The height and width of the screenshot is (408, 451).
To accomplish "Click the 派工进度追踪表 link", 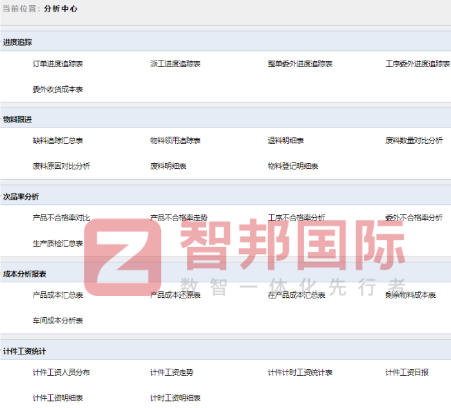I will [x=175, y=64].
